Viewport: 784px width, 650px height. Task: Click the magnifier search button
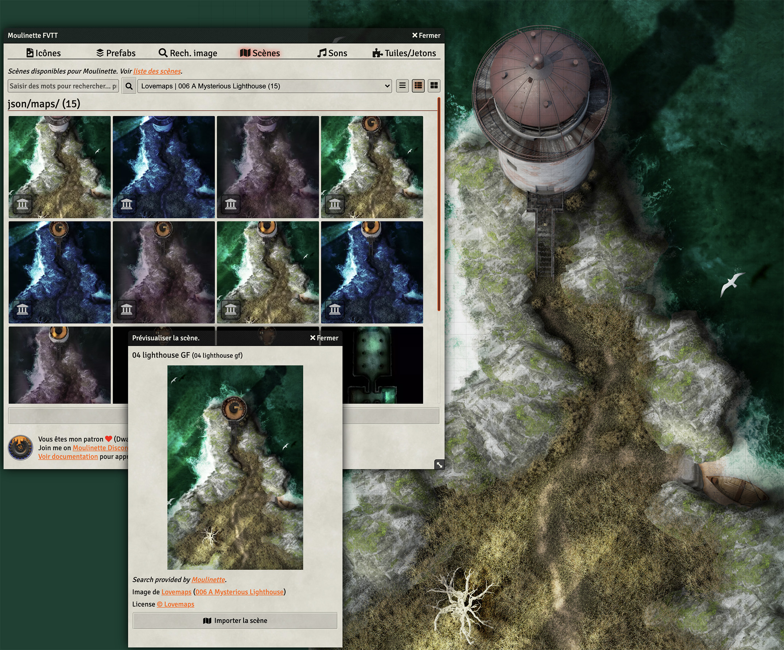click(129, 86)
